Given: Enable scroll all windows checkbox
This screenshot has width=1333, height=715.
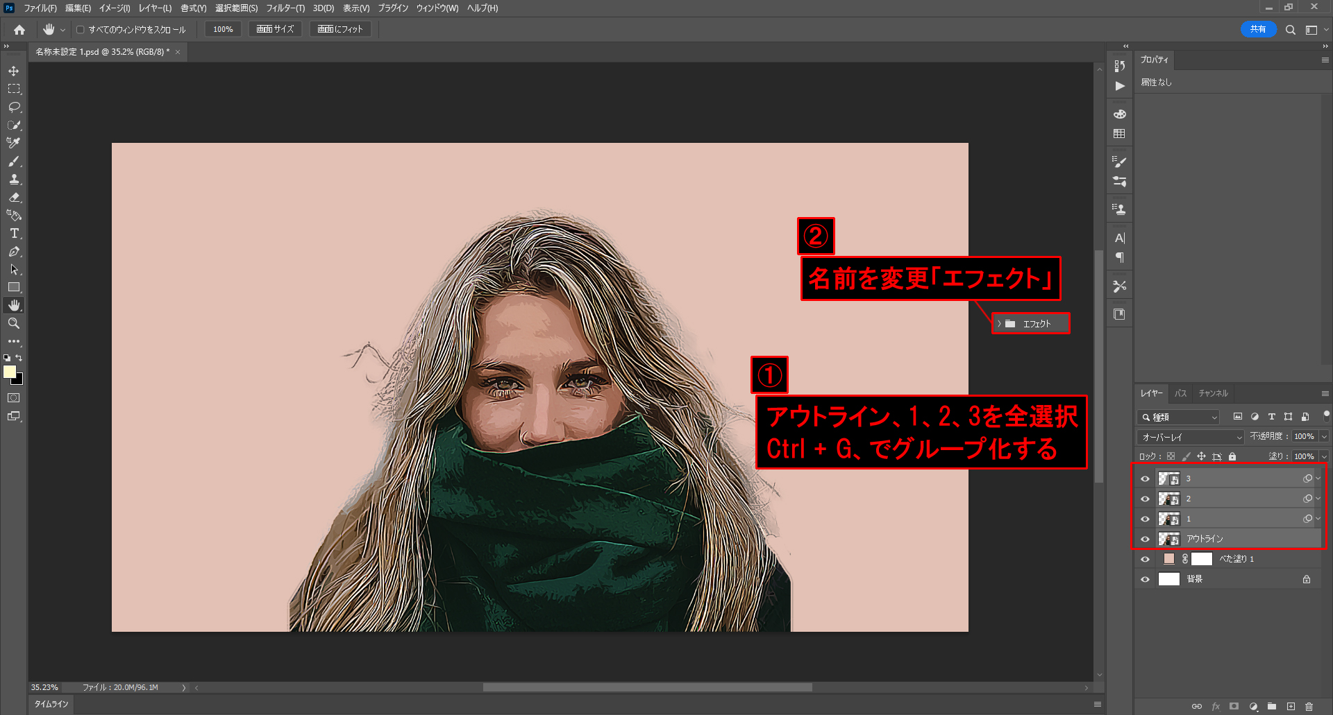Looking at the screenshot, I should 81,30.
